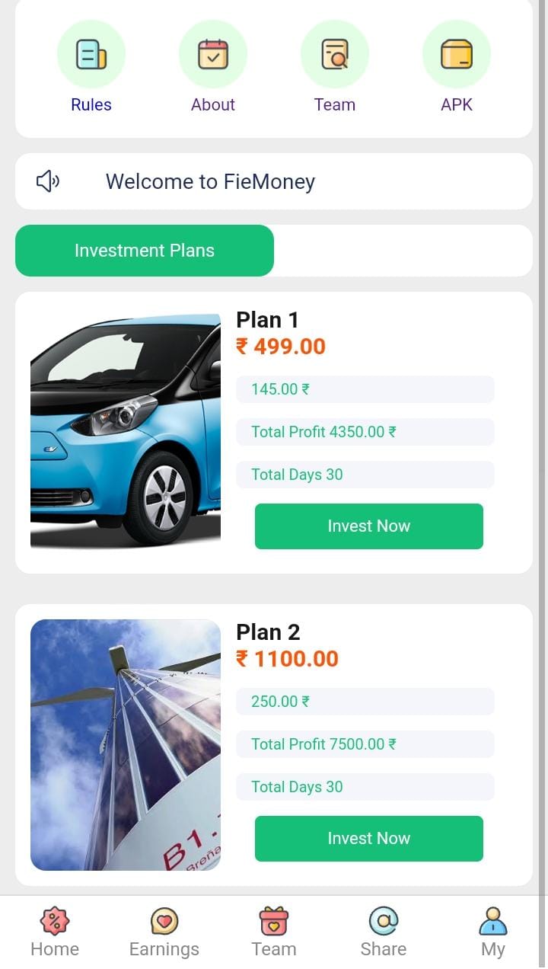Tap the APK download icon

click(x=457, y=55)
